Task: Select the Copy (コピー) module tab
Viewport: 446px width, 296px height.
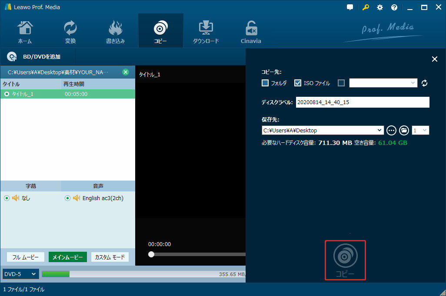Action: click(x=160, y=31)
